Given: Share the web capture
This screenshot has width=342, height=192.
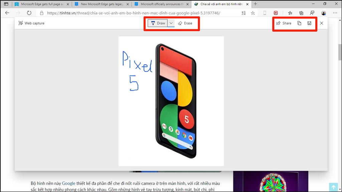Looking at the screenshot, I should pos(284,23).
